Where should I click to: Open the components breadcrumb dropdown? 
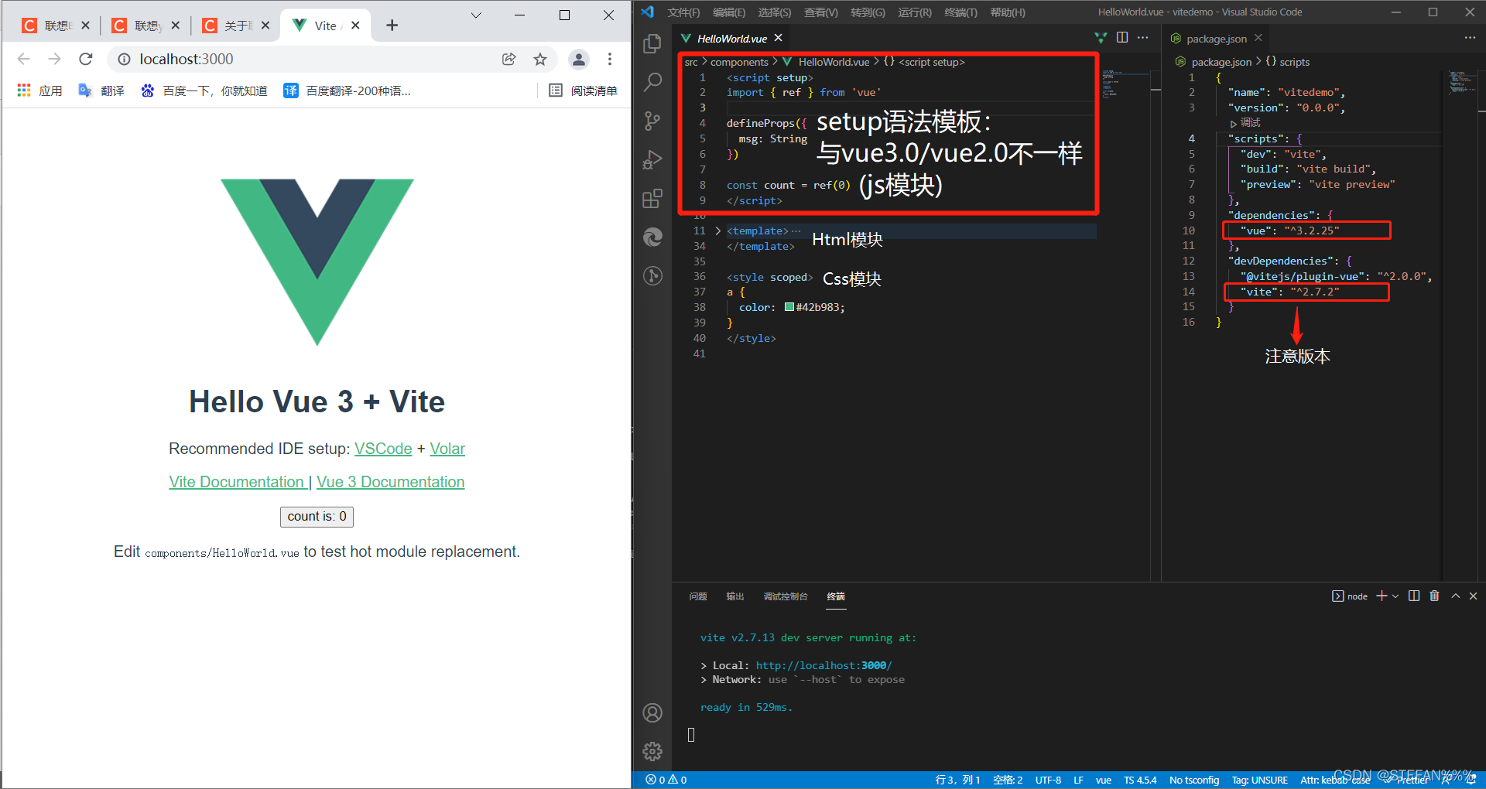739,62
